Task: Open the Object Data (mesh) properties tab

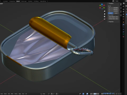Action: click(x=124, y=34)
